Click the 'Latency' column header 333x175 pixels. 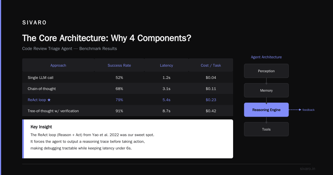(167, 65)
